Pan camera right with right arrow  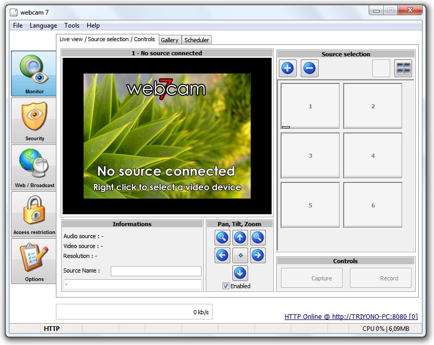click(257, 255)
